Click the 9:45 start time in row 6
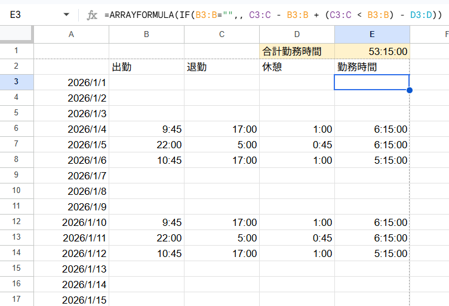This screenshot has height=306, width=449. 147,129
